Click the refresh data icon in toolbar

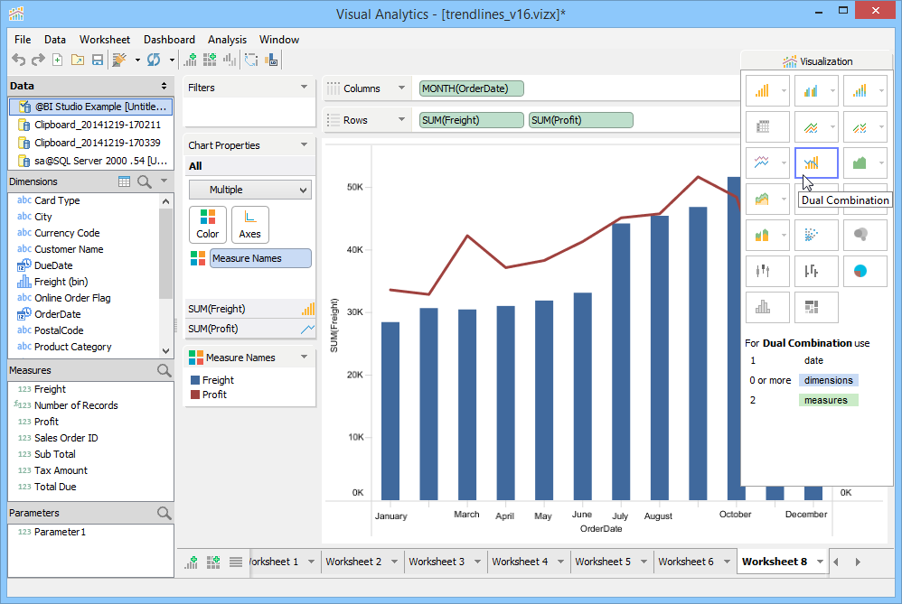pyautogui.click(x=154, y=60)
